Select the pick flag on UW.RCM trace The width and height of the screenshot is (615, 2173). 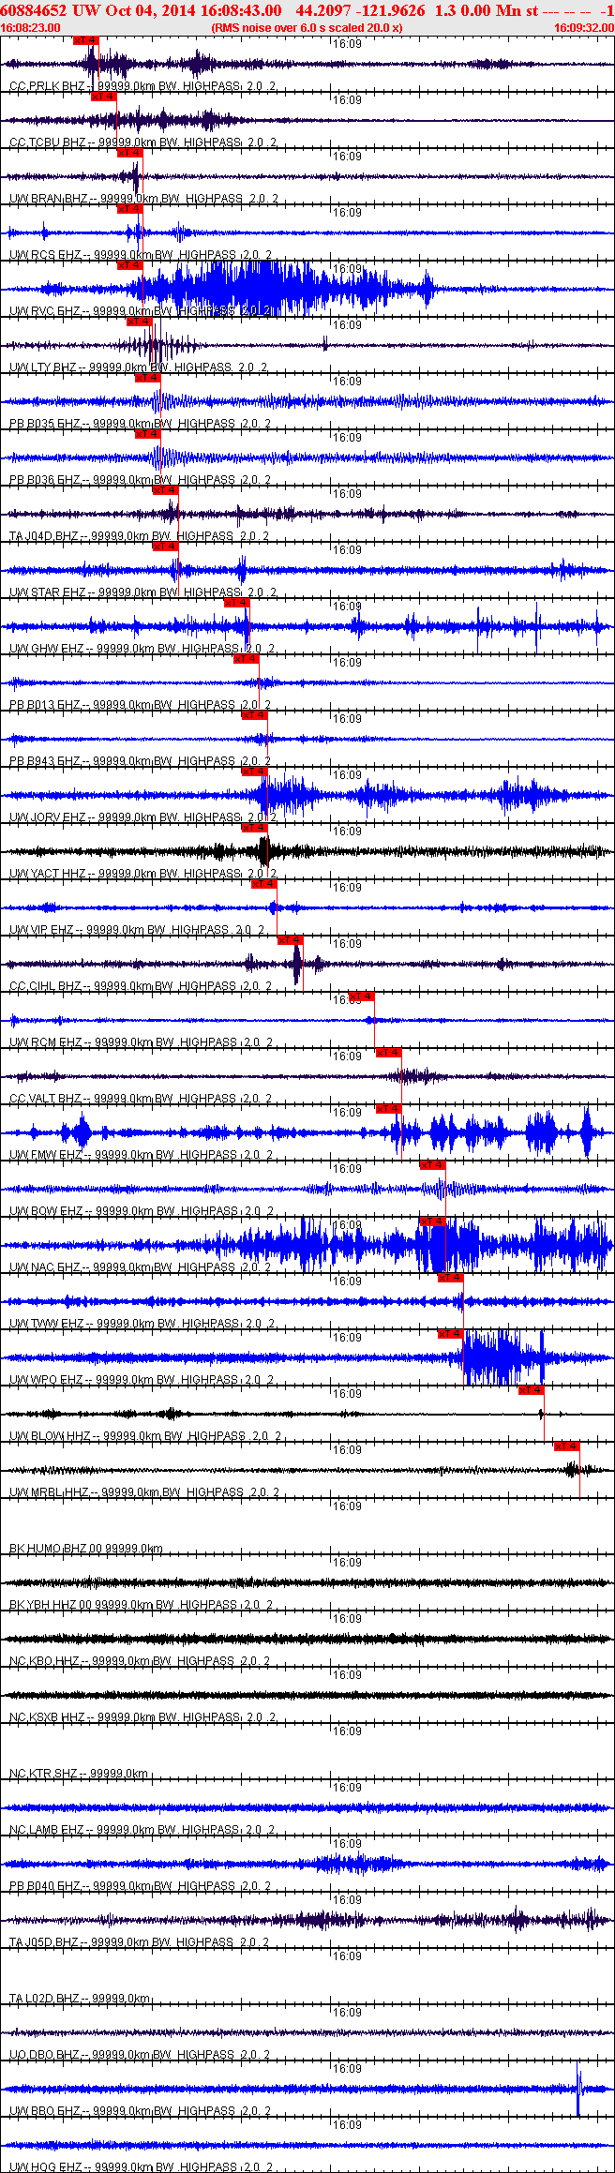coord(361,997)
